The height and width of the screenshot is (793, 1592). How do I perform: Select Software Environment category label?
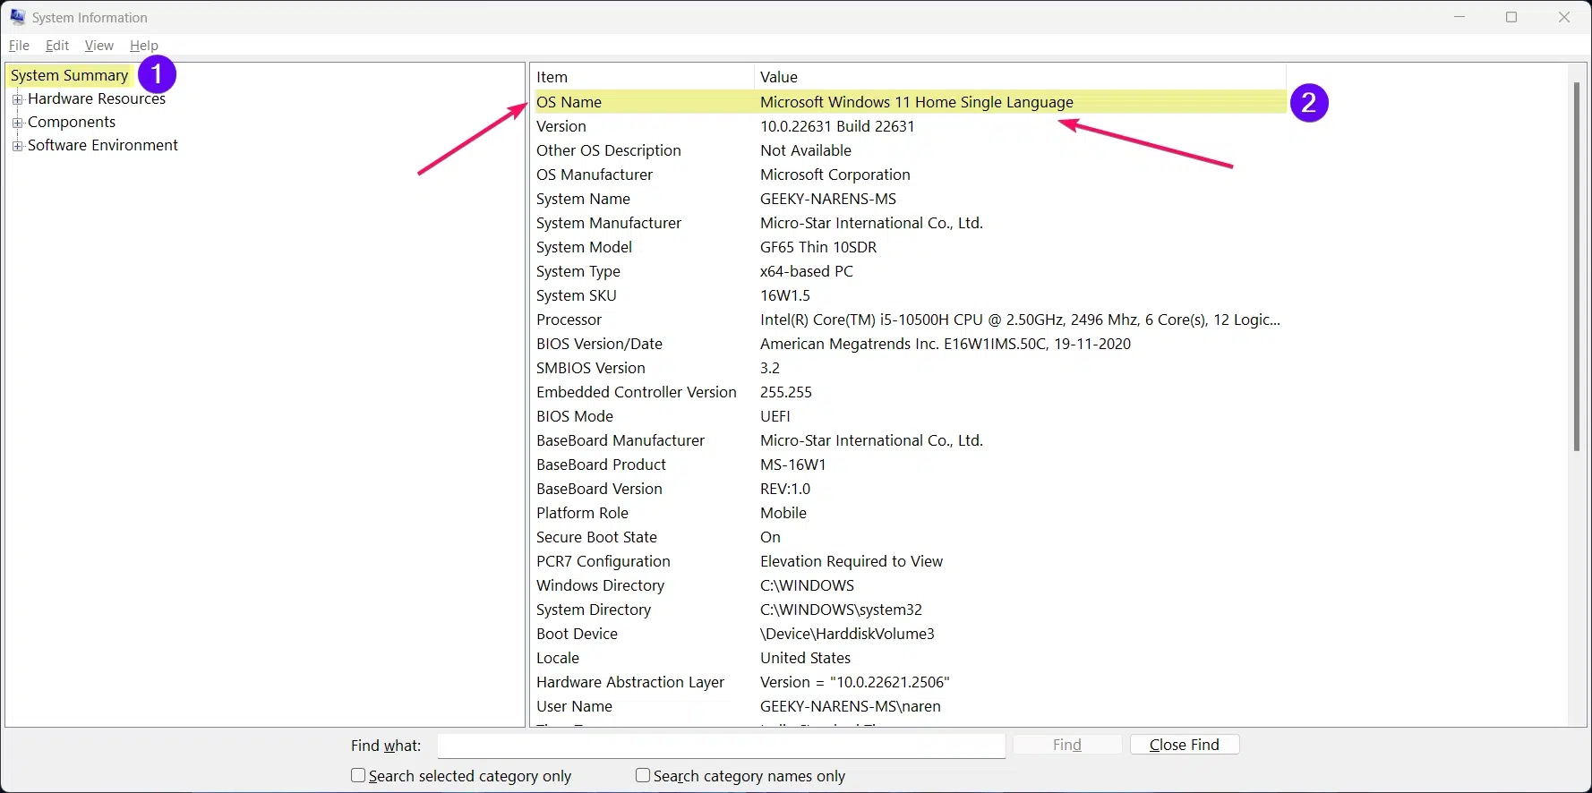click(x=103, y=145)
